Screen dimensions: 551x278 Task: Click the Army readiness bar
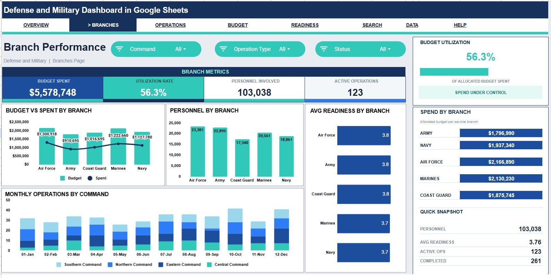(x=364, y=165)
